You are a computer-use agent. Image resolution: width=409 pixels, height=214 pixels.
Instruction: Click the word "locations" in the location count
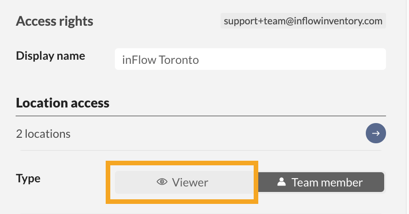coord(47,134)
